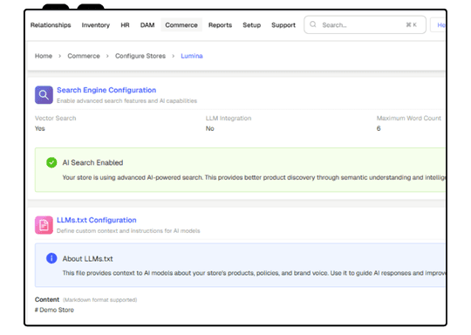
Task: Open the Inventory menu
Action: click(x=96, y=25)
